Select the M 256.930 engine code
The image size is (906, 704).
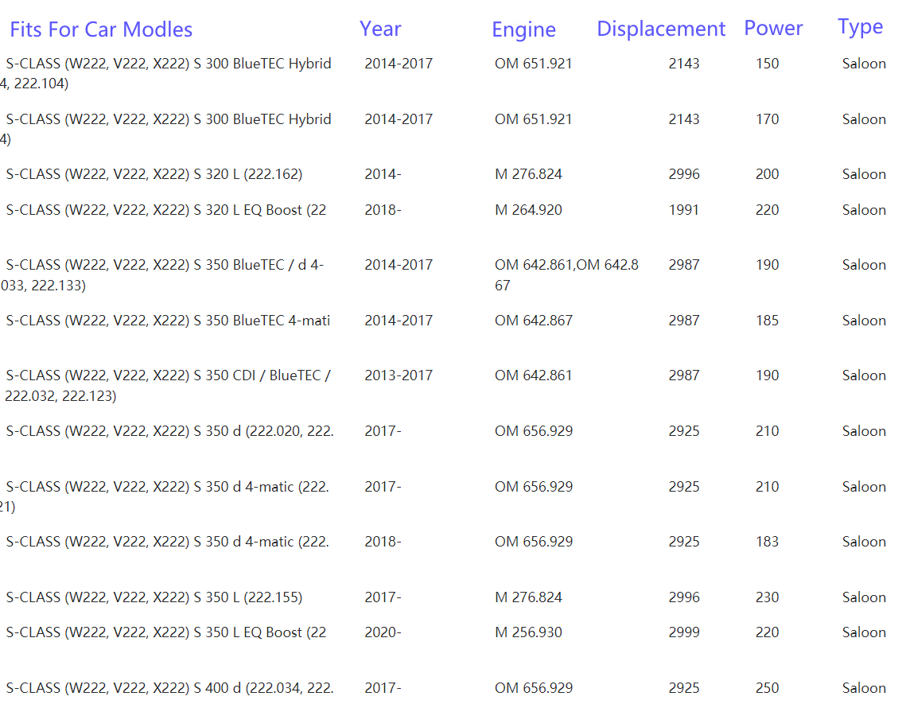click(528, 632)
